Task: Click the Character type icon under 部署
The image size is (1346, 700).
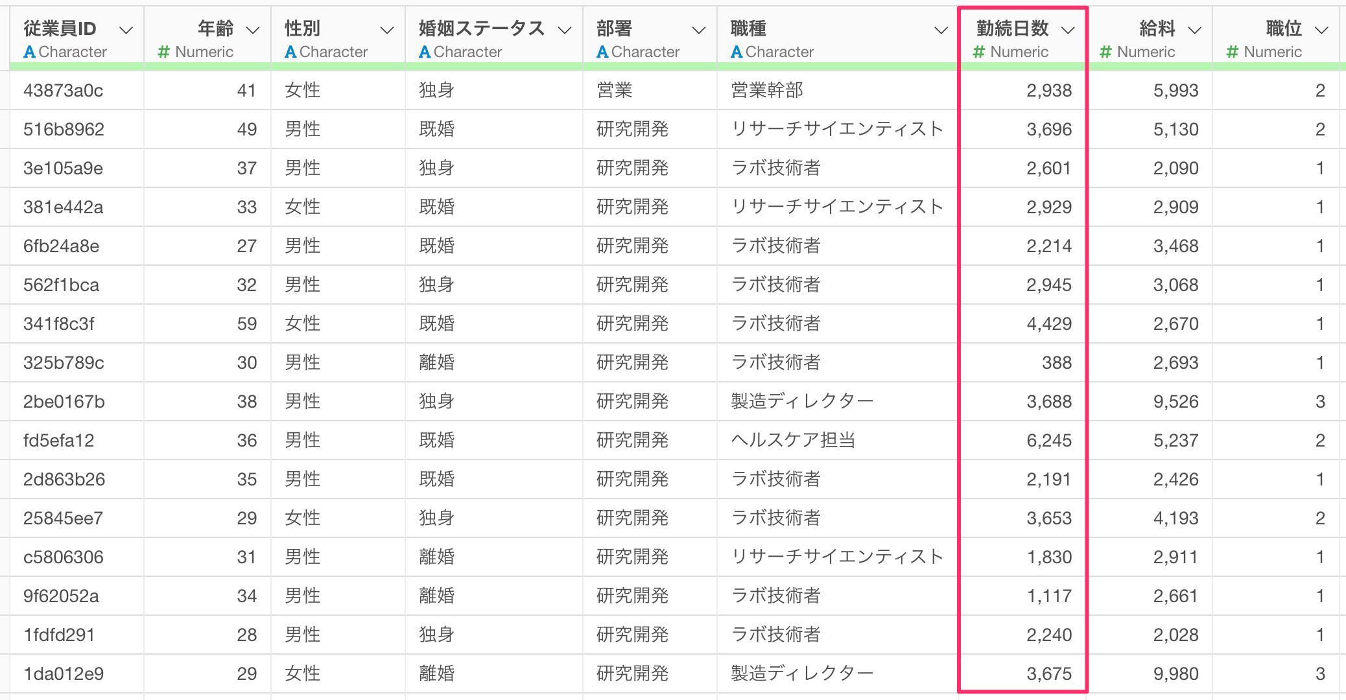Action: point(602,52)
